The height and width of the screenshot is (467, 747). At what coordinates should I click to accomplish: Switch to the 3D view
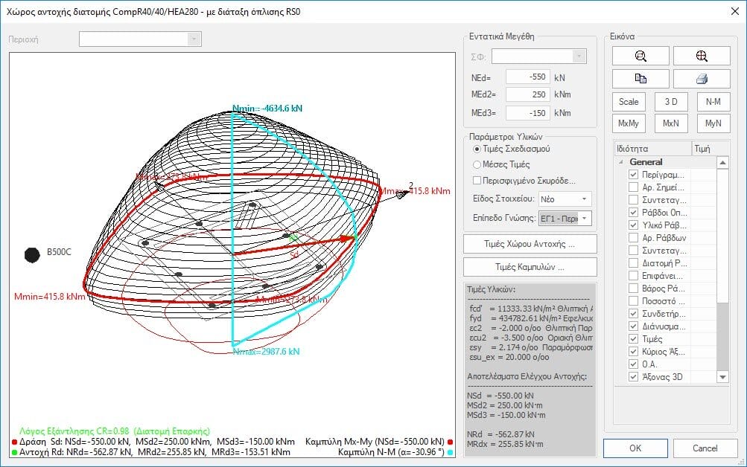(670, 102)
